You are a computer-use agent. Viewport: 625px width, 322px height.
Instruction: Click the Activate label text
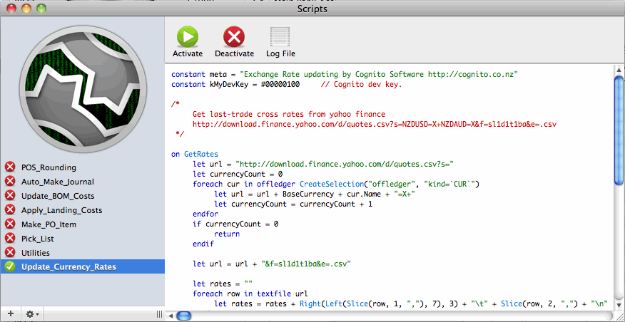point(188,53)
